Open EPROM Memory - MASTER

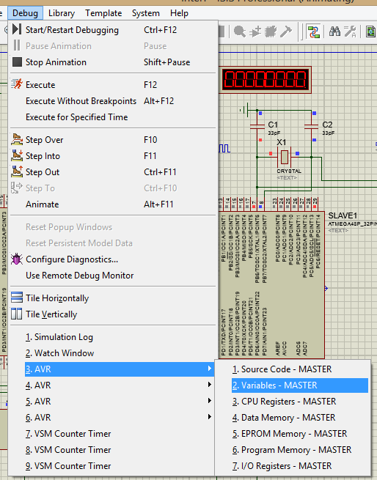293,434
